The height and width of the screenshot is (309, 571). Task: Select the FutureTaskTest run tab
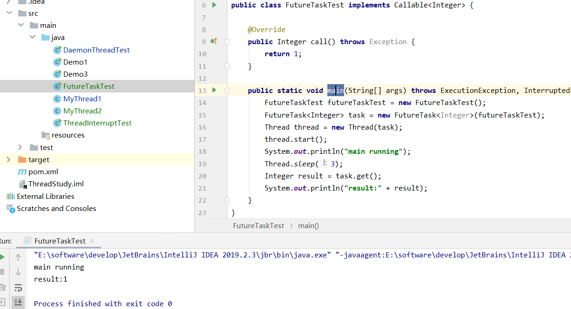60,241
